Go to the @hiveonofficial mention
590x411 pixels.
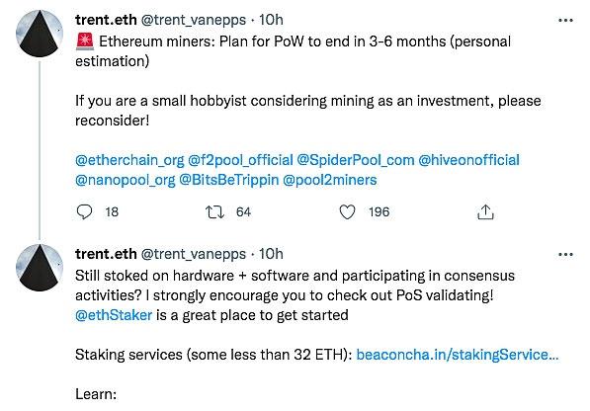click(x=468, y=160)
